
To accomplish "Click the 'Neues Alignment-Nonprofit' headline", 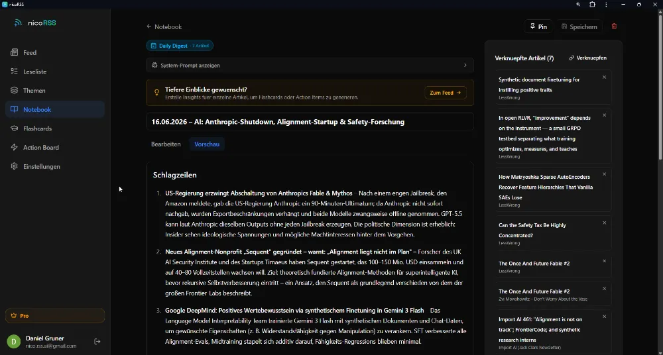I will point(289,252).
